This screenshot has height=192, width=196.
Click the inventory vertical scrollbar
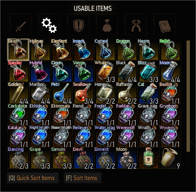(x=188, y=96)
